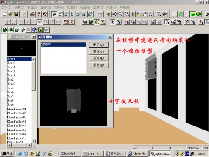
Task: Open the 视图(V) menu
Action: [x=33, y=7]
